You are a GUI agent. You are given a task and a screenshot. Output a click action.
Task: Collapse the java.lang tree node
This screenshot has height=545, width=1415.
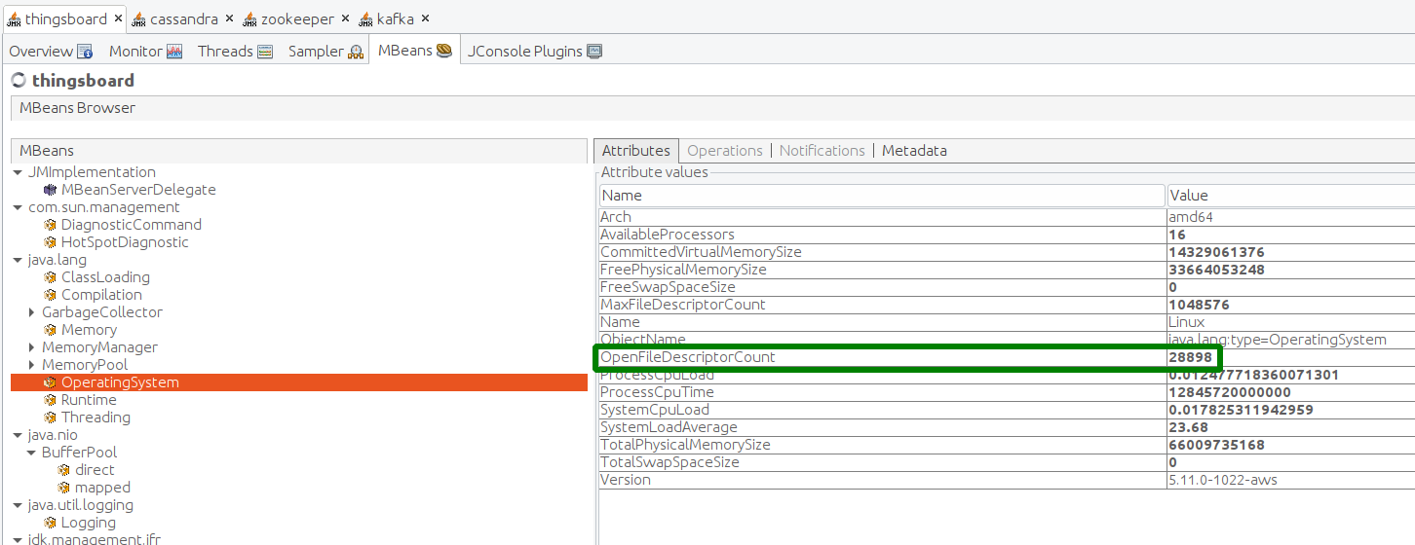[x=19, y=260]
